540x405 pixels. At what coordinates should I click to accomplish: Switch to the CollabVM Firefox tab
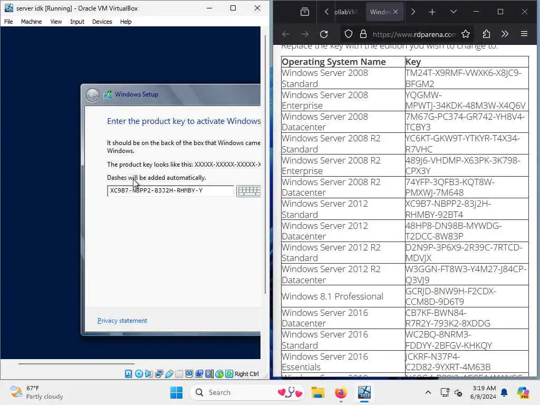[346, 12]
